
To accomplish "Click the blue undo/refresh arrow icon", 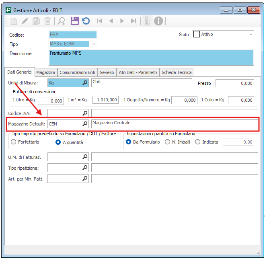I will (86, 21).
